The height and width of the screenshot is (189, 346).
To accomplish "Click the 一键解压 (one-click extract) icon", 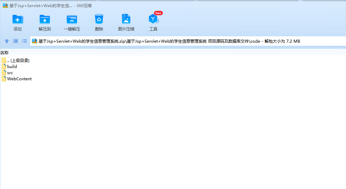I will click(x=72, y=19).
